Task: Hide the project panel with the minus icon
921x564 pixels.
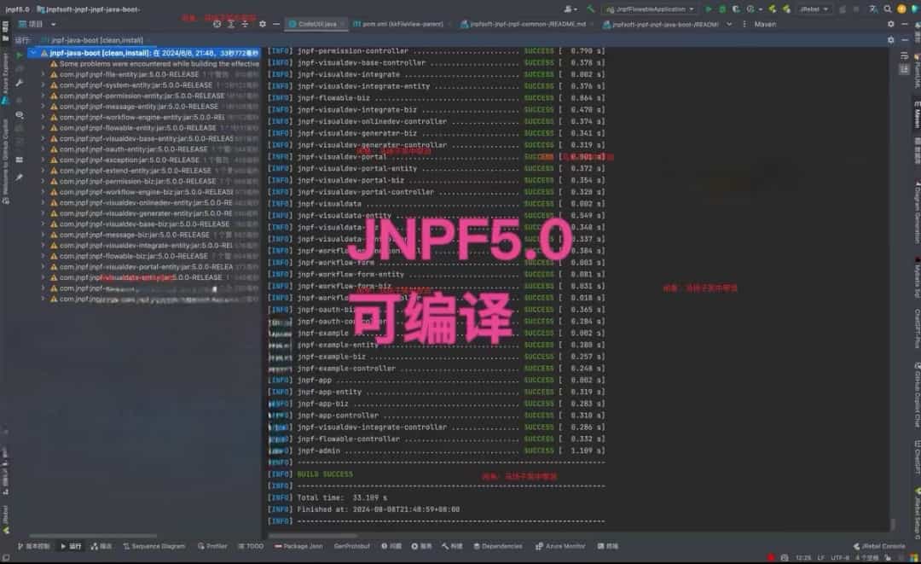Action: point(276,24)
